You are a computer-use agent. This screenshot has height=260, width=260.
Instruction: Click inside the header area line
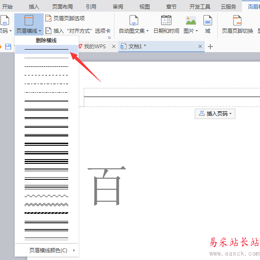tap(172, 97)
